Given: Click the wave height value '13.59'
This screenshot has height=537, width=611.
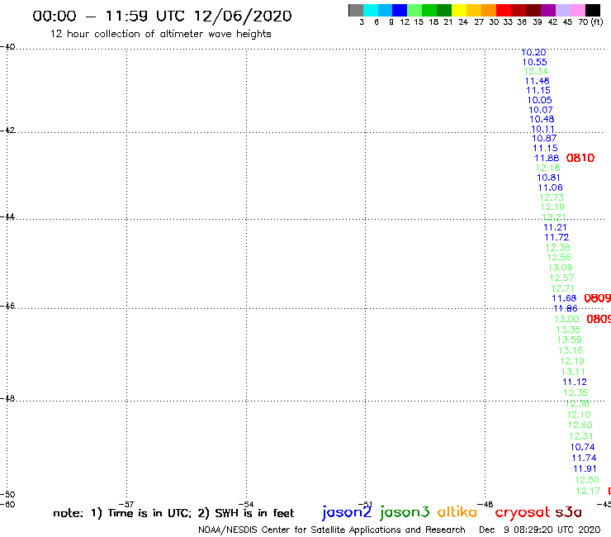Looking at the screenshot, I should point(570,340).
